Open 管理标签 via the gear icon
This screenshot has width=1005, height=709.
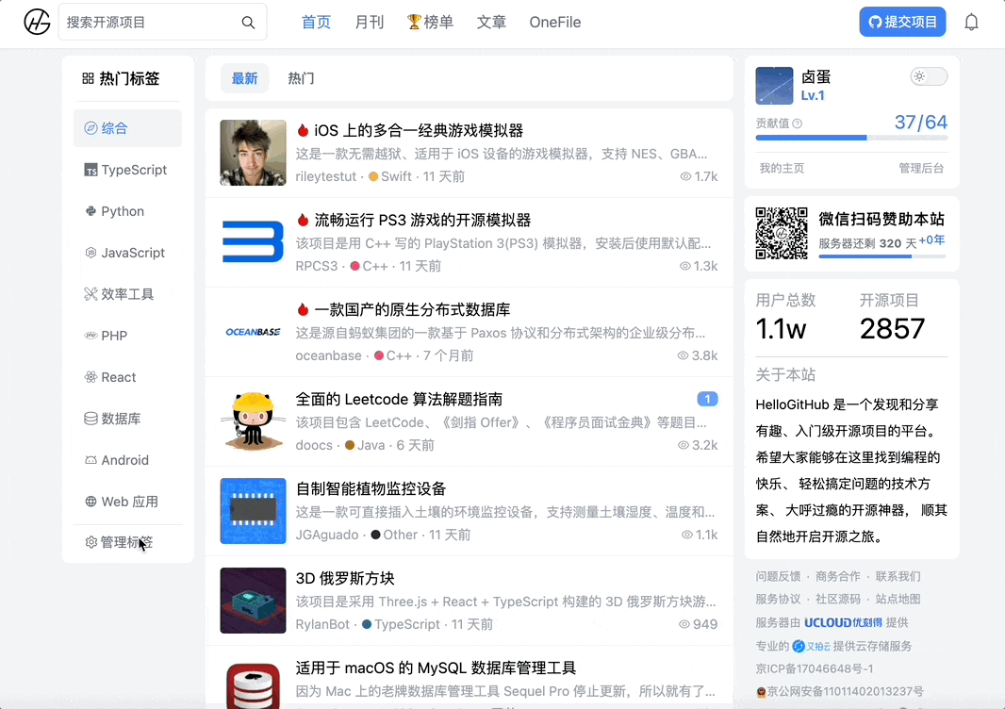coord(121,542)
